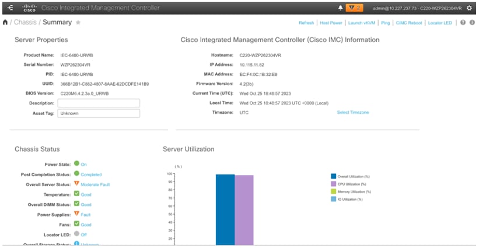Screen dimensions: 479x248
Task: Open the settings gear menu
Action: pos(469,8)
